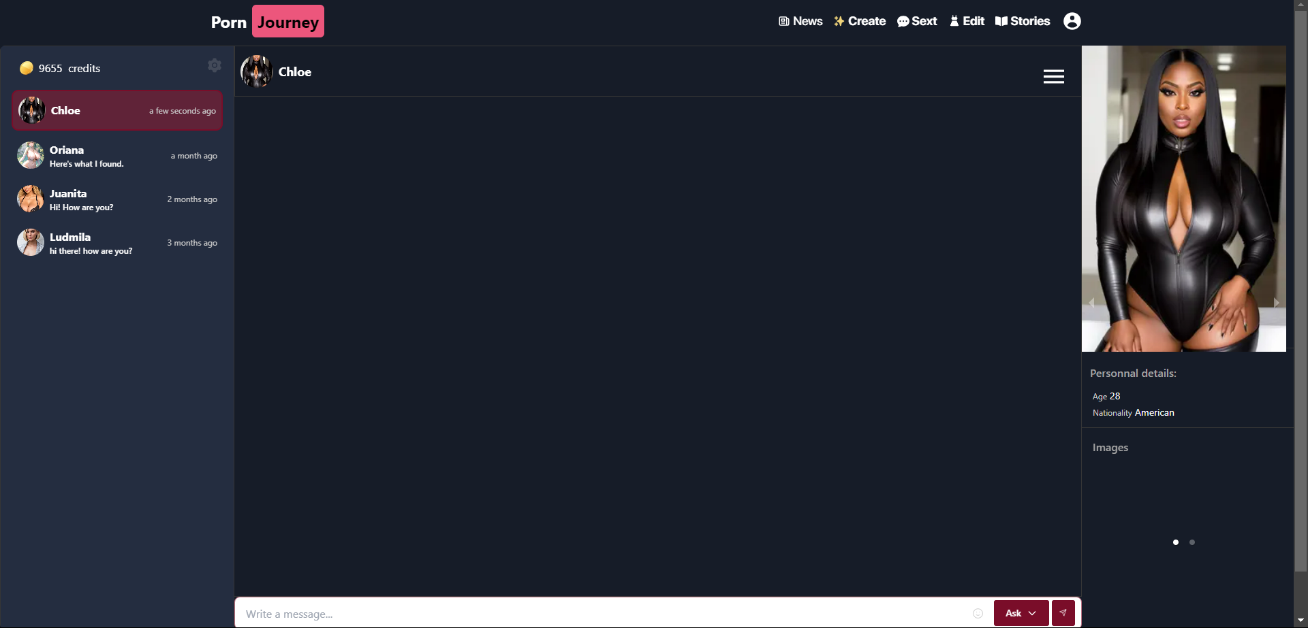
Task: Open the Oriana conversation
Action: 117,156
